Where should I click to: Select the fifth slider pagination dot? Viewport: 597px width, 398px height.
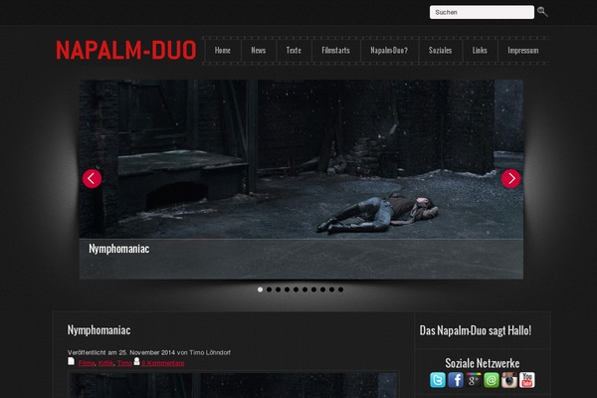pos(296,290)
